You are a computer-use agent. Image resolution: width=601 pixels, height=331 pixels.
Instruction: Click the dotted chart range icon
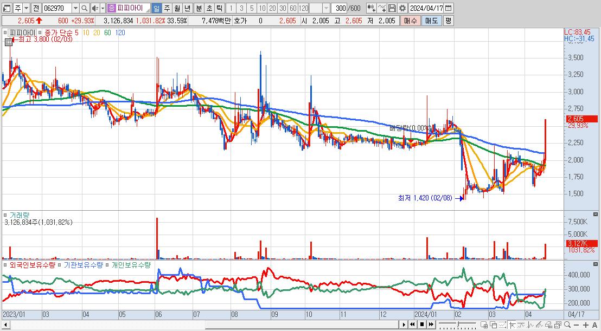(502, 325)
